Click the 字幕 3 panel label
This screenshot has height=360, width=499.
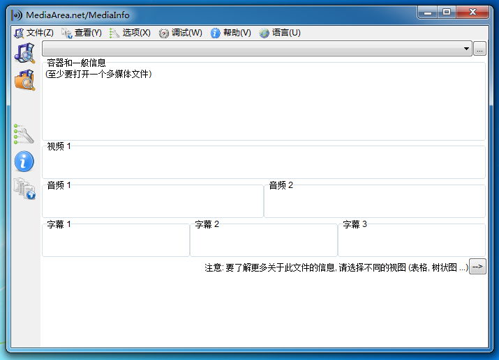tap(355, 224)
